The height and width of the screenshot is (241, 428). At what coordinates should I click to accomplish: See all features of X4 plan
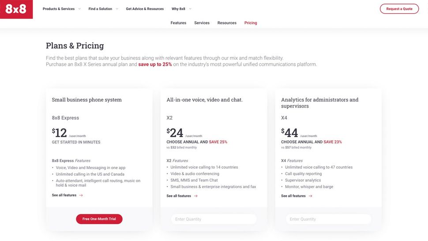(x=293, y=196)
